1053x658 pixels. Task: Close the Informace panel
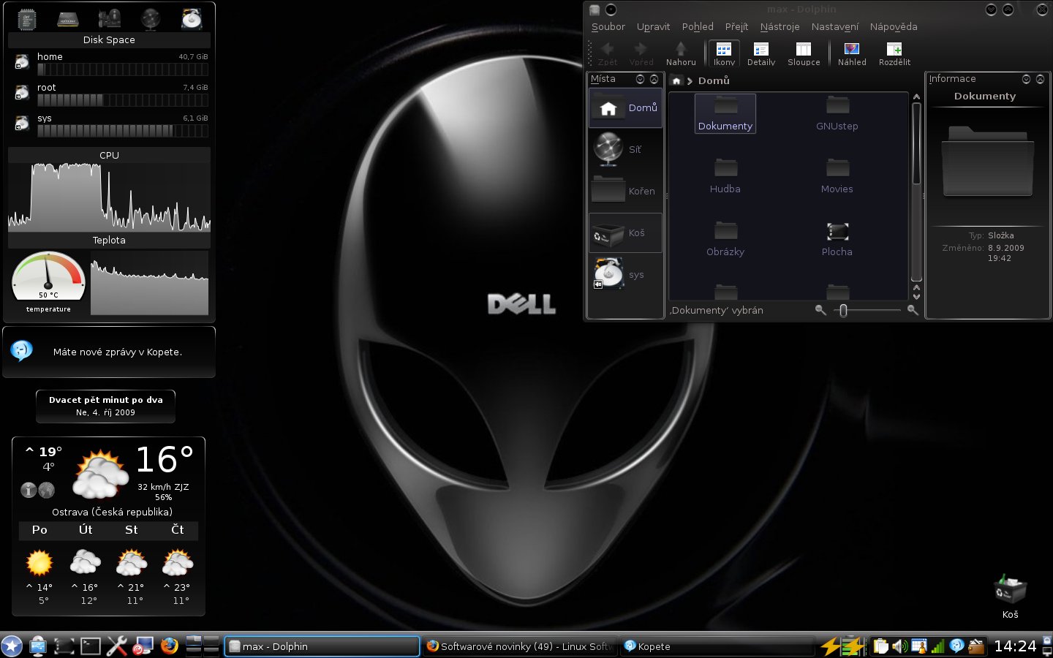[x=1040, y=79]
